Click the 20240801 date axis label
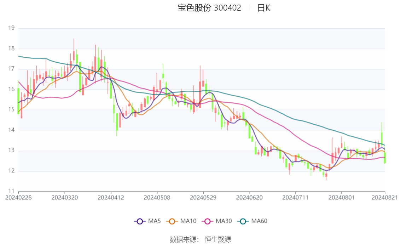 [x=342, y=198]
